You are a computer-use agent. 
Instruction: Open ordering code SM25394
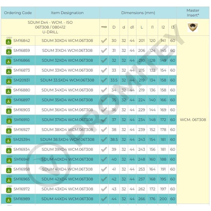point(21,139)
